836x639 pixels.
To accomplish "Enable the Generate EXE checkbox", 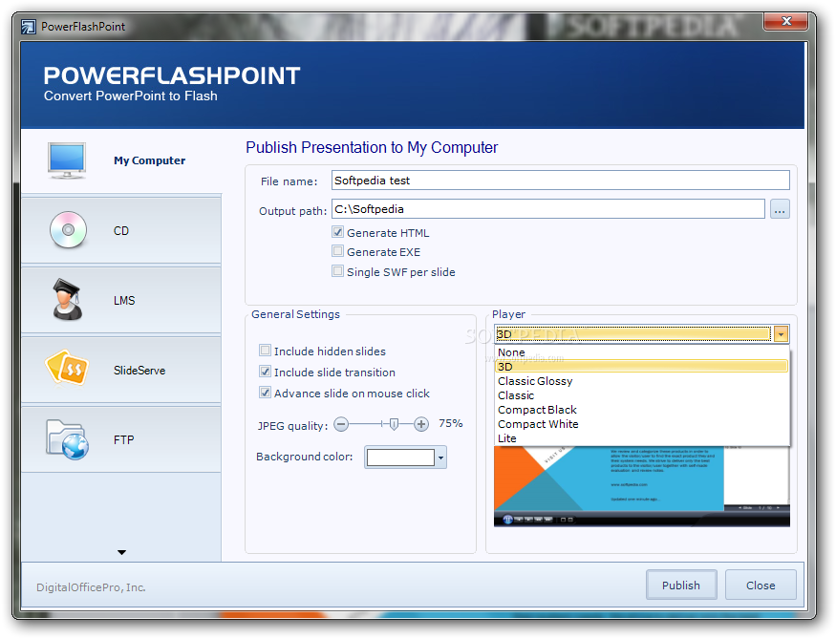I will point(337,251).
